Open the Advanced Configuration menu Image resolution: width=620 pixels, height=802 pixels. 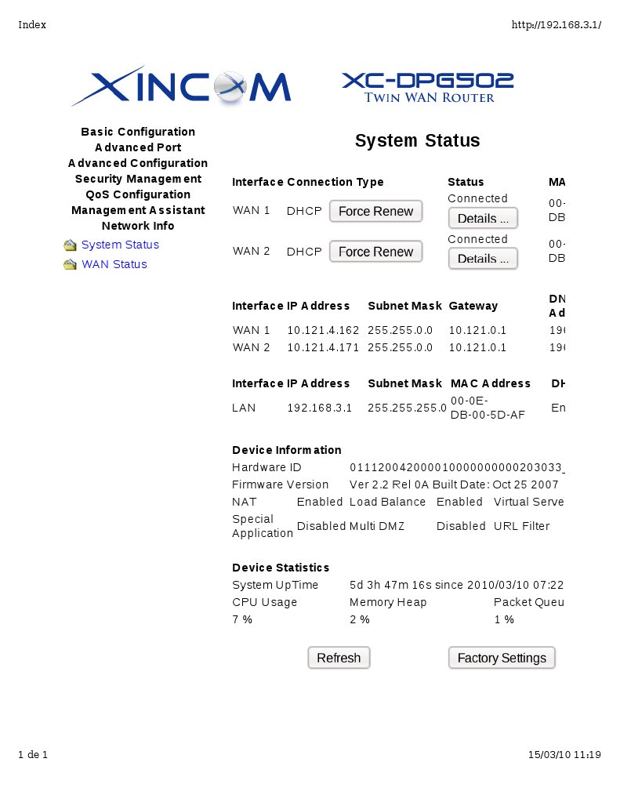[138, 163]
